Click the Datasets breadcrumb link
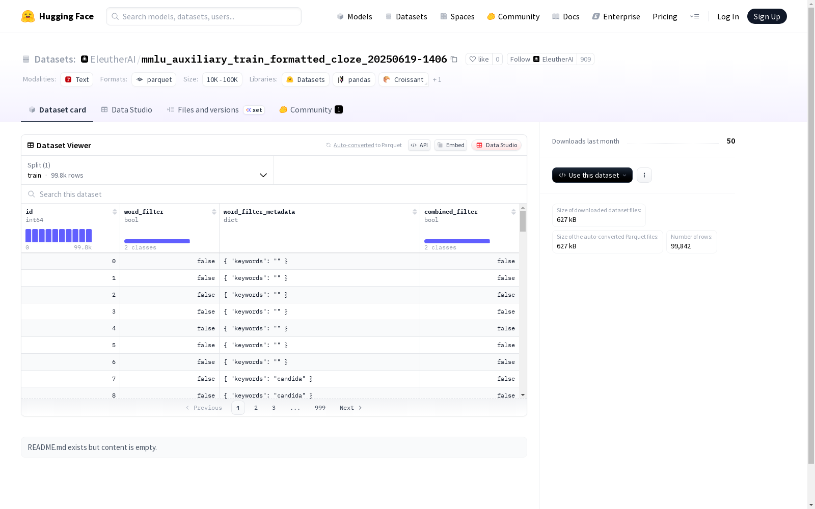 click(55, 59)
